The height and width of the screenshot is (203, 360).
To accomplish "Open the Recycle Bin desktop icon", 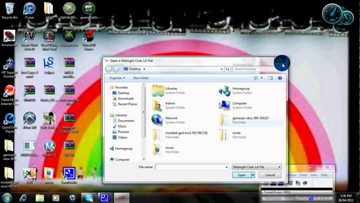I will [x=10, y=11].
